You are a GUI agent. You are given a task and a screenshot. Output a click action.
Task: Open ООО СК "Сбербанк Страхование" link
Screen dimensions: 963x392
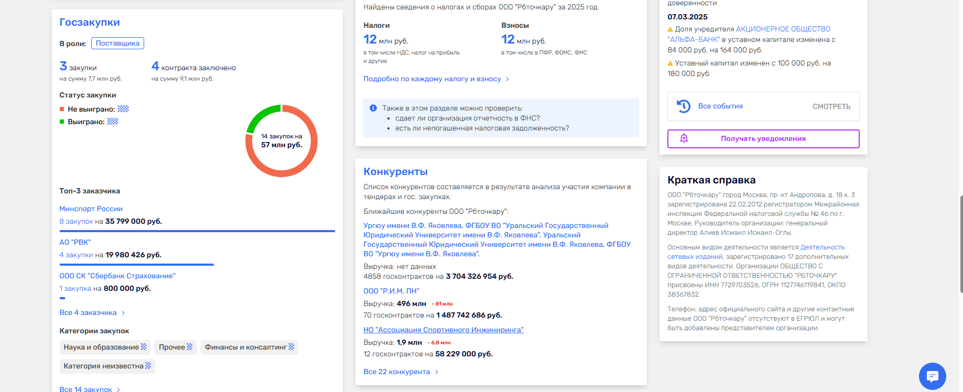[117, 276]
